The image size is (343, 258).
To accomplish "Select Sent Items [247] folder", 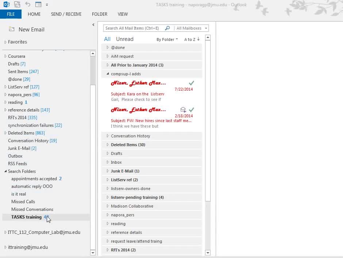I will [x=23, y=71].
